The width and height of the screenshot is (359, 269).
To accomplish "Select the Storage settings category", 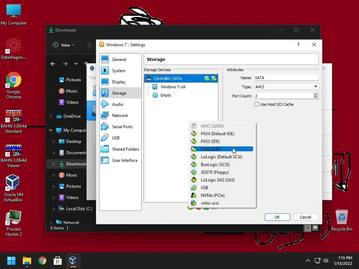I will click(x=121, y=93).
